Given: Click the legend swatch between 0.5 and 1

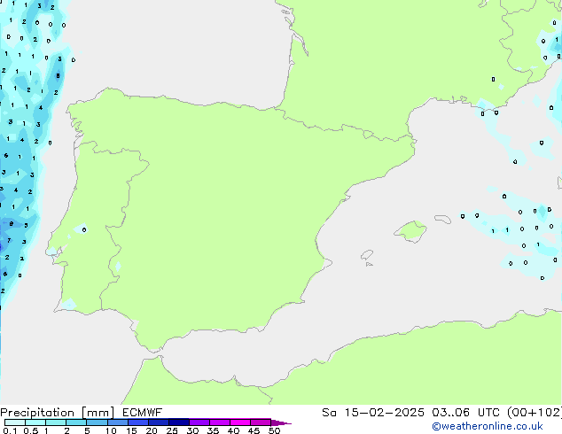Looking at the screenshot, I should tap(35, 422).
